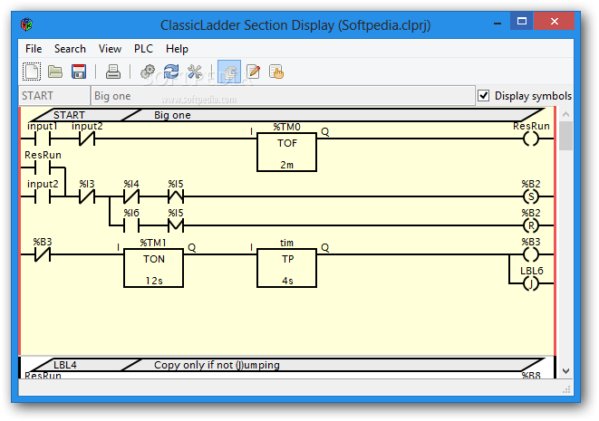
Task: Click the scrollbar up arrow
Action: [565, 114]
